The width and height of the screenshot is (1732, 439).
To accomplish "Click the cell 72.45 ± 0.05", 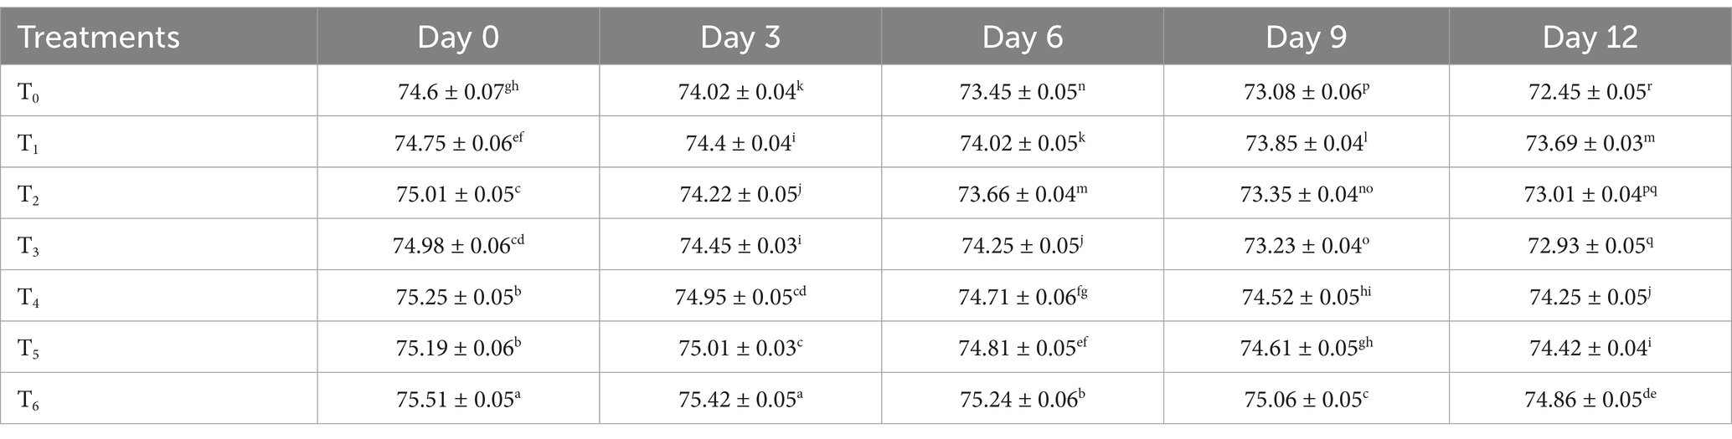I will click(1590, 91).
